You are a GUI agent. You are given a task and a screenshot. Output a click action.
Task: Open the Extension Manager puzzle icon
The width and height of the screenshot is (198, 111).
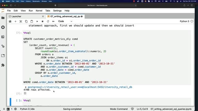pyautogui.click(x=3, y=65)
